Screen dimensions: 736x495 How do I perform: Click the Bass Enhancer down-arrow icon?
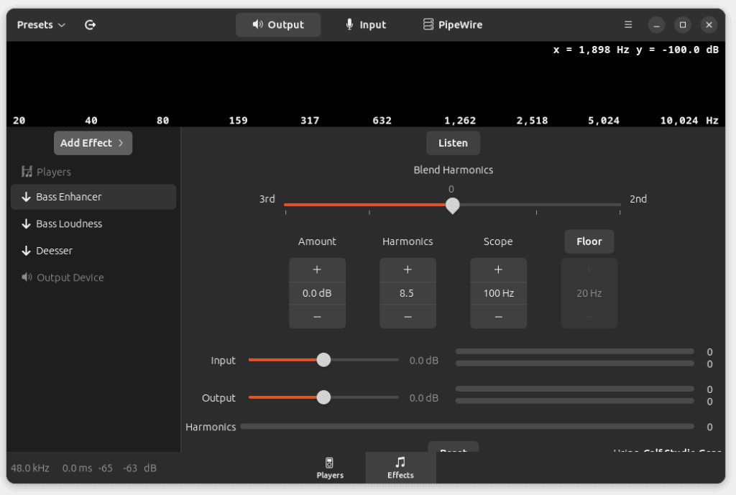coord(27,197)
